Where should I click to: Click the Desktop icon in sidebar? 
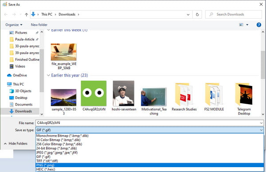12,98
